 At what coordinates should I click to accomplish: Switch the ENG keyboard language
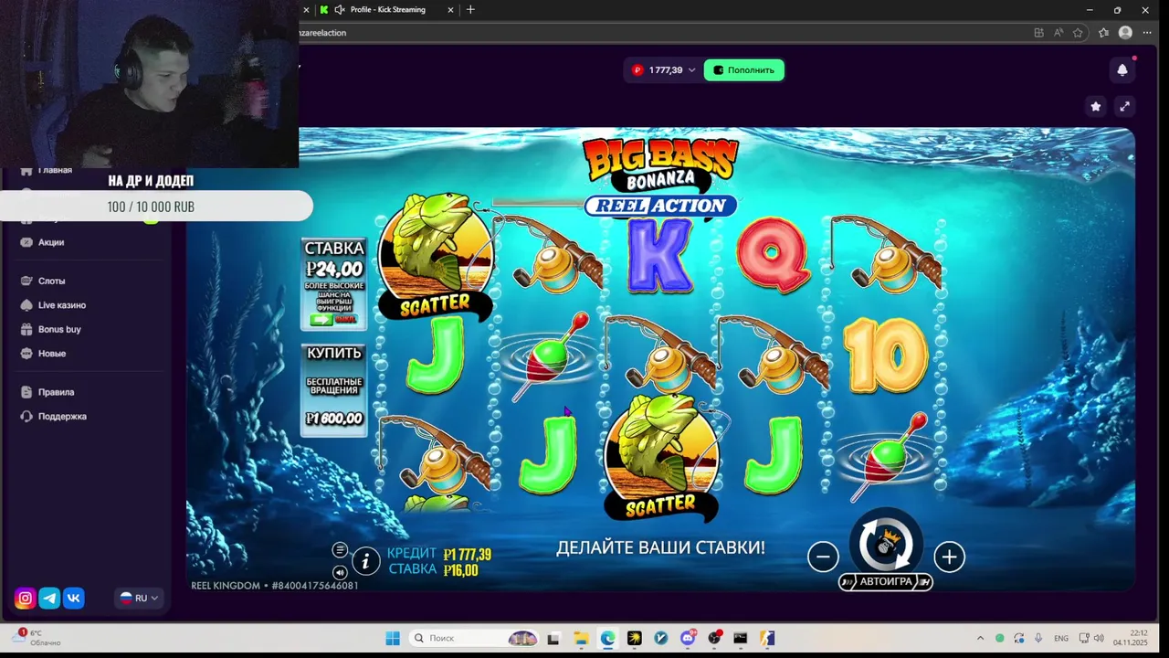pyautogui.click(x=1061, y=638)
